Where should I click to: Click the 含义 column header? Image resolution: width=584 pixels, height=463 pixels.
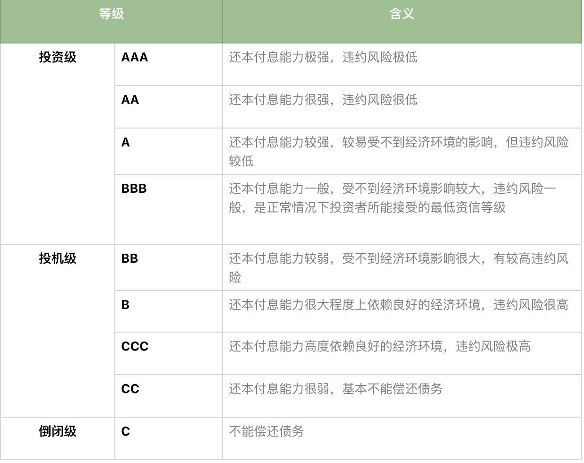tap(402, 14)
